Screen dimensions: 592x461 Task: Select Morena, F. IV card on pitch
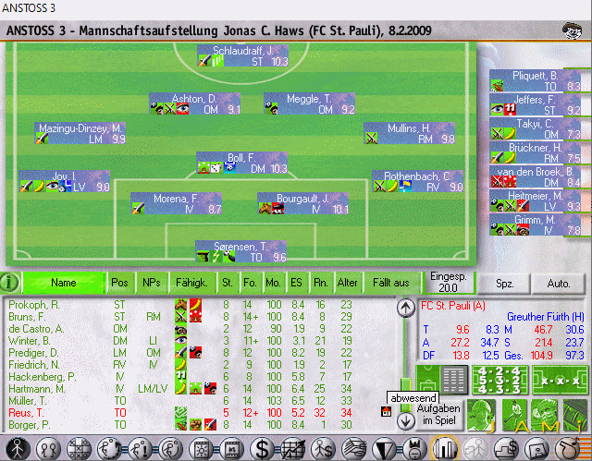[177, 203]
